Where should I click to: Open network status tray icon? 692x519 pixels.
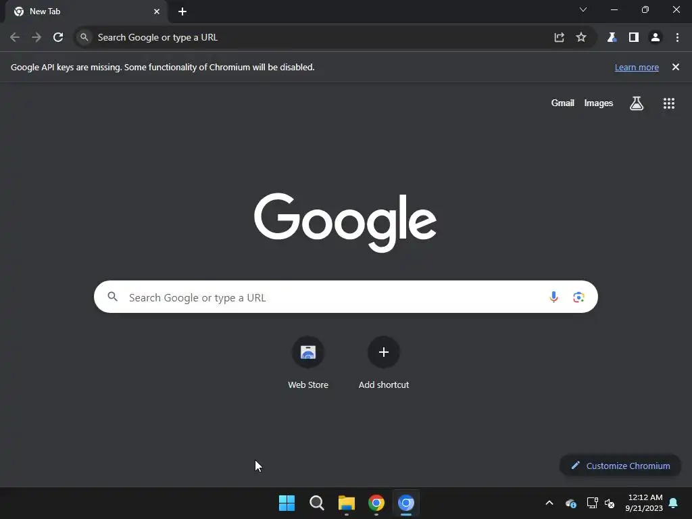coord(592,503)
